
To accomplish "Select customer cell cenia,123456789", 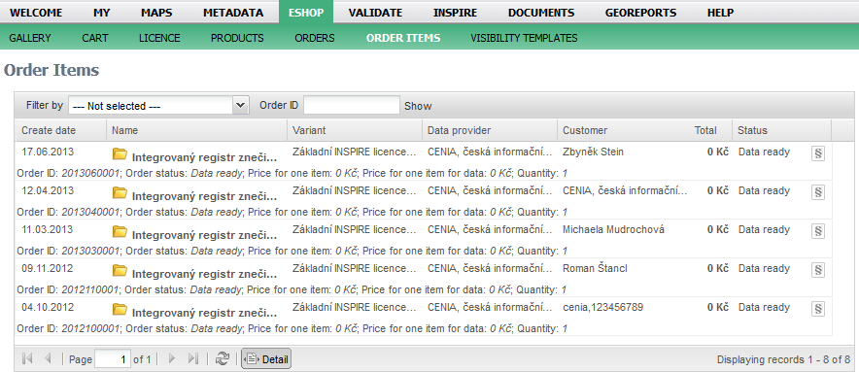I will click(602, 307).
